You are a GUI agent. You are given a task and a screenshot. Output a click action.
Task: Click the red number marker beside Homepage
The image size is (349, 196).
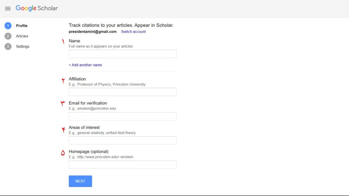coord(63,153)
